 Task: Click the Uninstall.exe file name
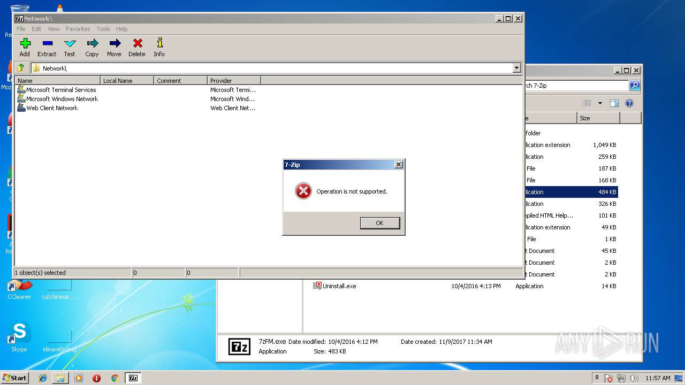(x=339, y=286)
